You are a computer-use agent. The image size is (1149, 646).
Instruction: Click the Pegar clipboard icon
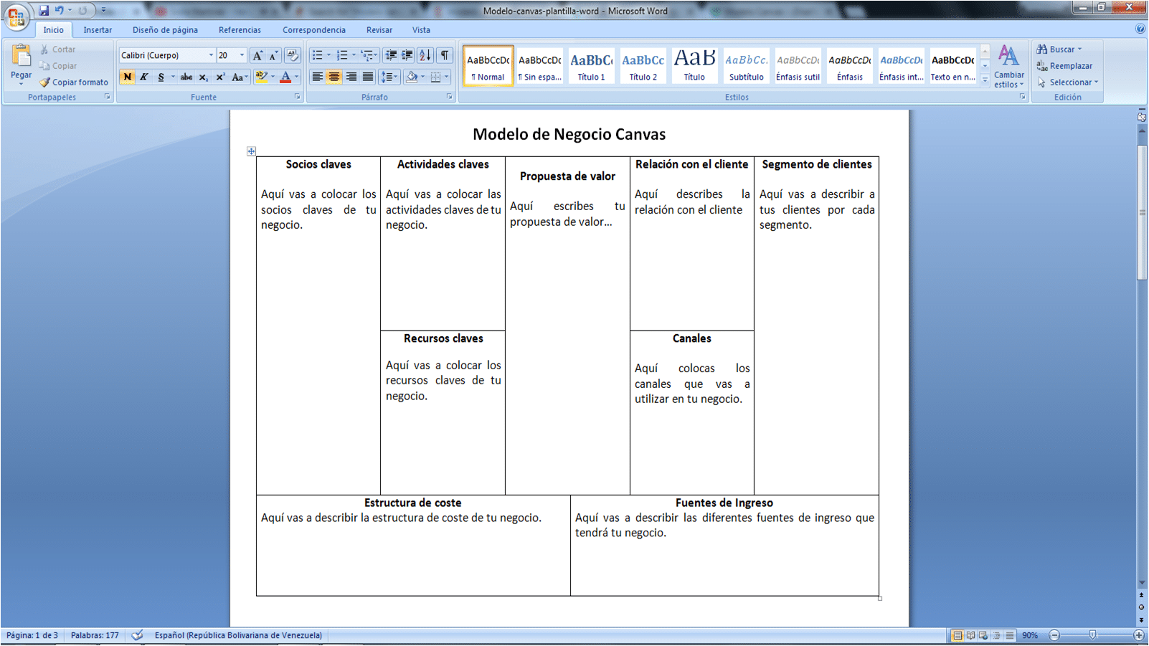[21, 55]
